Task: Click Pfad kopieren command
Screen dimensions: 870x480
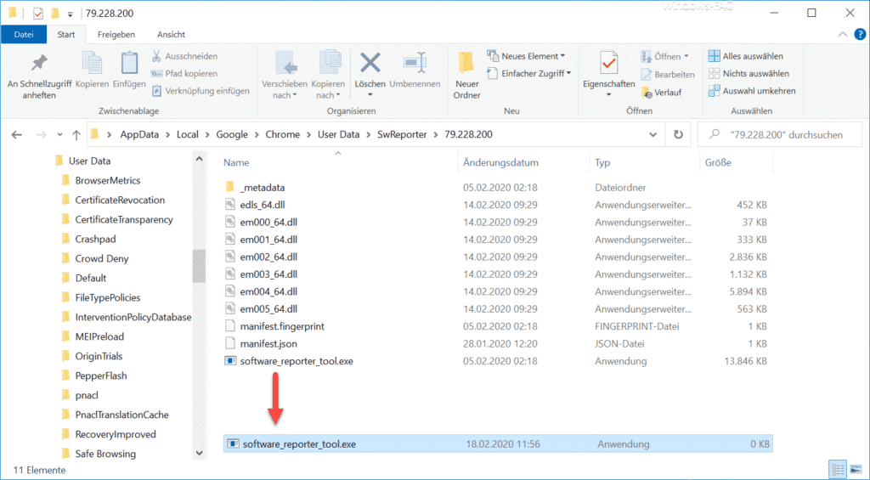Action: (x=184, y=73)
